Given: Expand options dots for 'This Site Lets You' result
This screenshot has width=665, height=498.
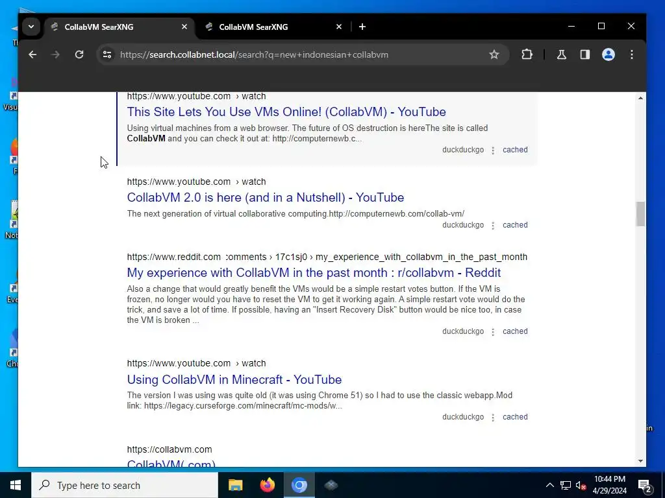Looking at the screenshot, I should pyautogui.click(x=493, y=150).
